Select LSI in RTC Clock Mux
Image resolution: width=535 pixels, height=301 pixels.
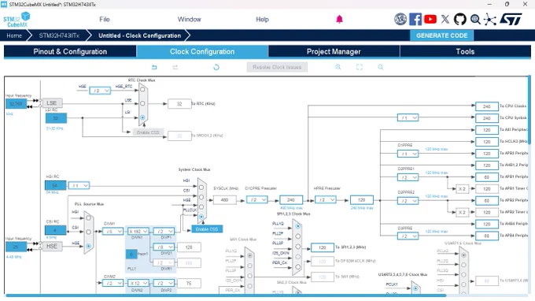coord(142,117)
